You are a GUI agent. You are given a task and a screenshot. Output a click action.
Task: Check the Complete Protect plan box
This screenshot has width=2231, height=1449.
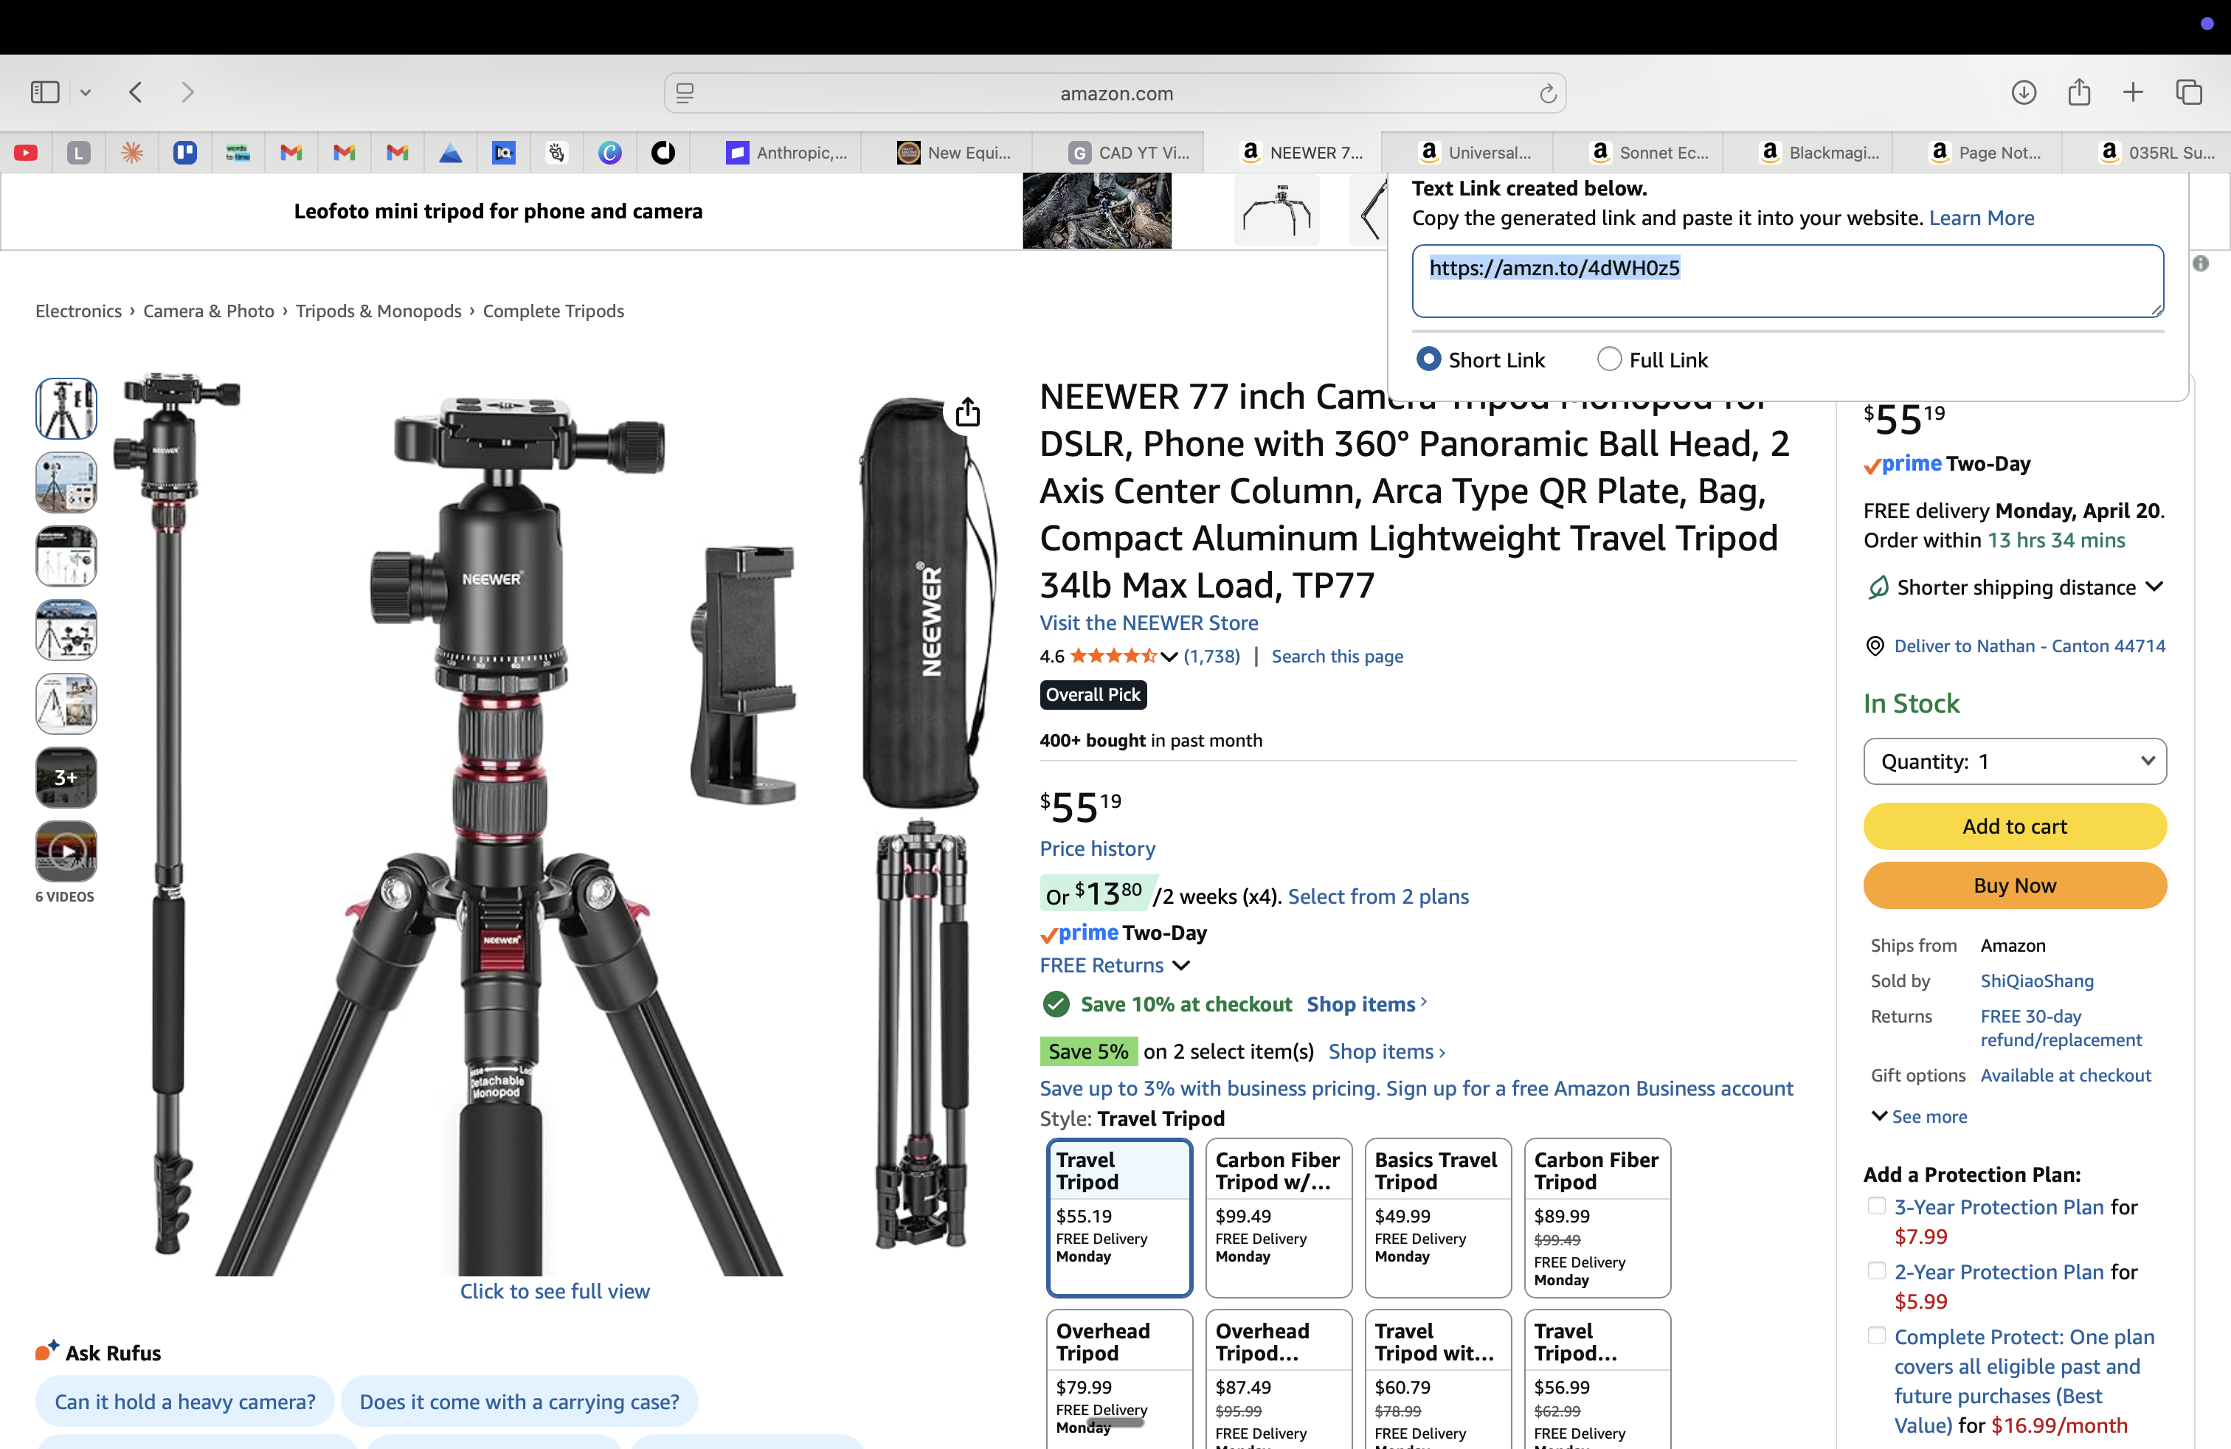(x=1875, y=1335)
